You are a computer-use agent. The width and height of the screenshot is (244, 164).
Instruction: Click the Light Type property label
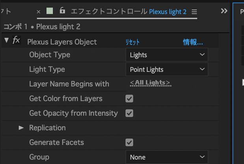pos(47,69)
